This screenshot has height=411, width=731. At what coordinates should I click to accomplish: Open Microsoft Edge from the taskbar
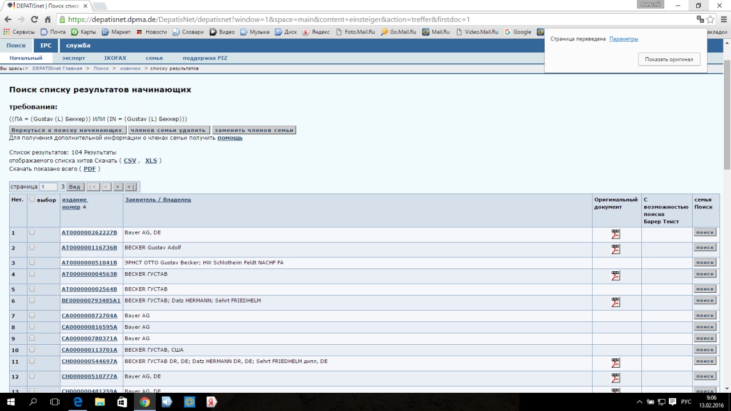[78, 402]
